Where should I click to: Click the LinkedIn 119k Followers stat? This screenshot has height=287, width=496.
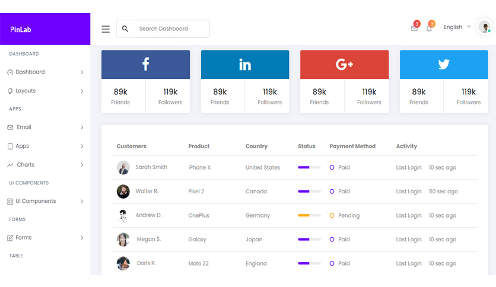[269, 96]
